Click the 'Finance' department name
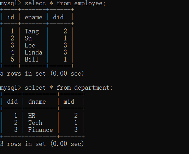Image resolution: width=189 pixels, height=154 pixels. (41, 130)
